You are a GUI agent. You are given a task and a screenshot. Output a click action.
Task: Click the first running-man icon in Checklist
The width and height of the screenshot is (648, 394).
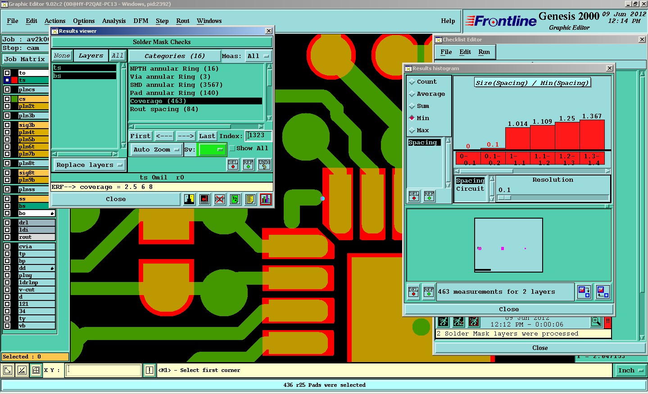tap(443, 322)
